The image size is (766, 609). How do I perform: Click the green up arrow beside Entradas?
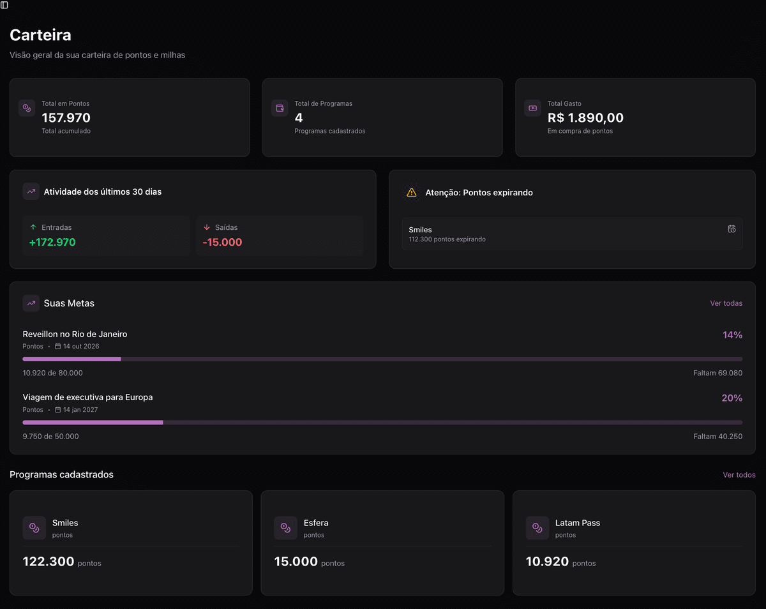click(33, 227)
